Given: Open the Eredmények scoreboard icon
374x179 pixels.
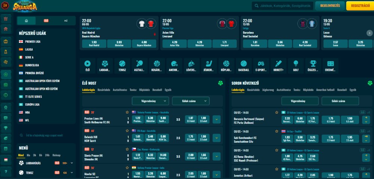Looking at the screenshot, I should pos(331,66).
